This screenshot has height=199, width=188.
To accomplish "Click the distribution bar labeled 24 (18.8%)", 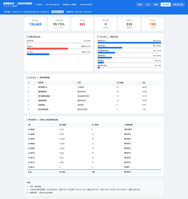I will 110,48.
